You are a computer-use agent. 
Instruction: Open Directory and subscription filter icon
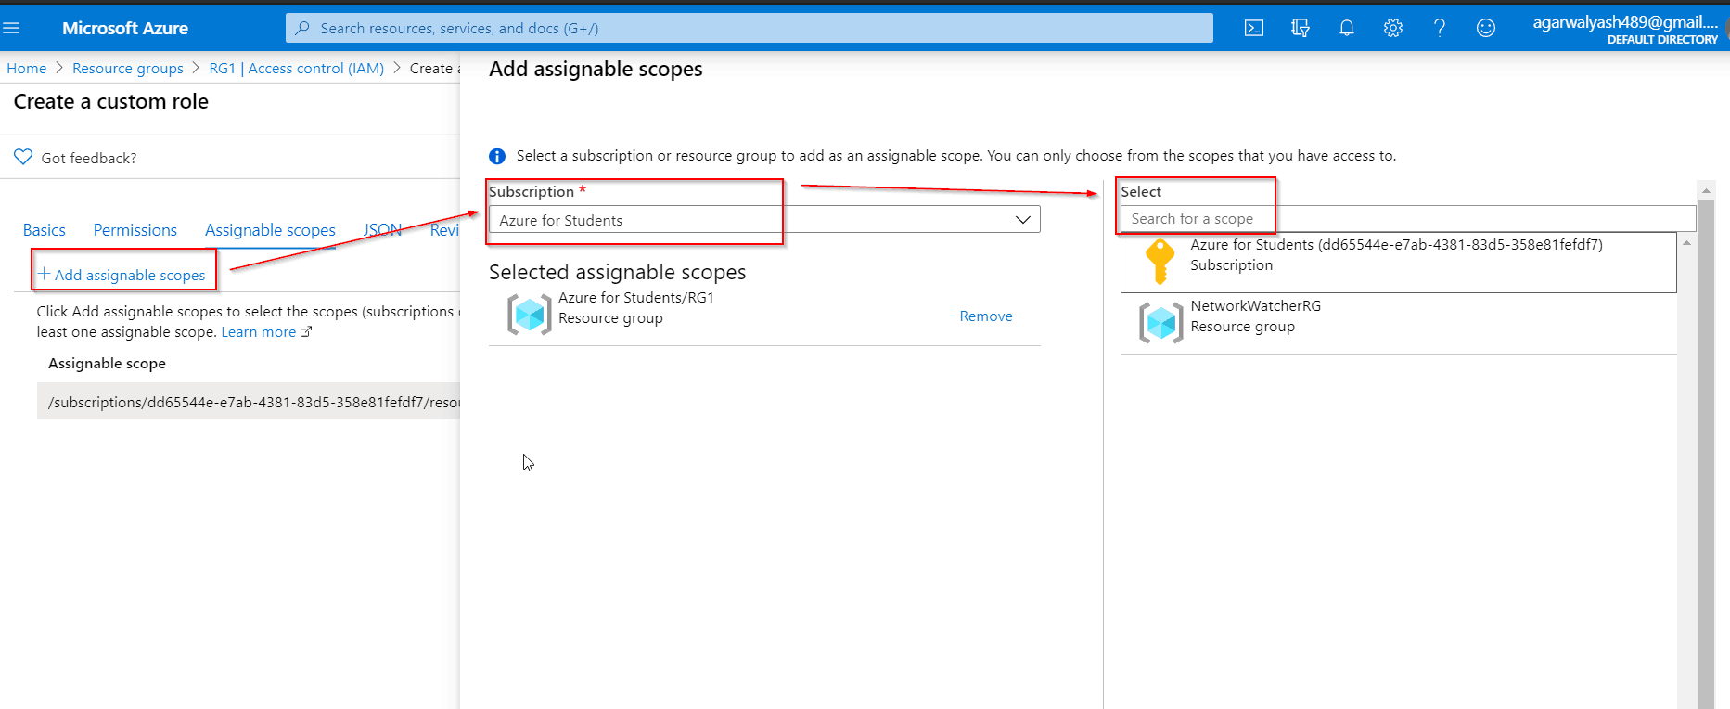point(1300,28)
